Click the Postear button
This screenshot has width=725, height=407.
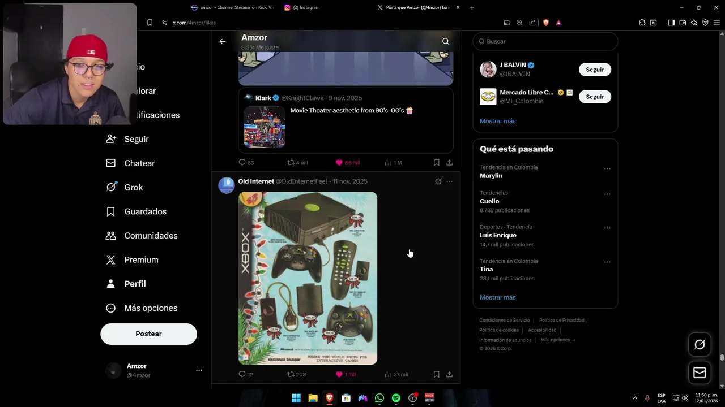tap(148, 334)
